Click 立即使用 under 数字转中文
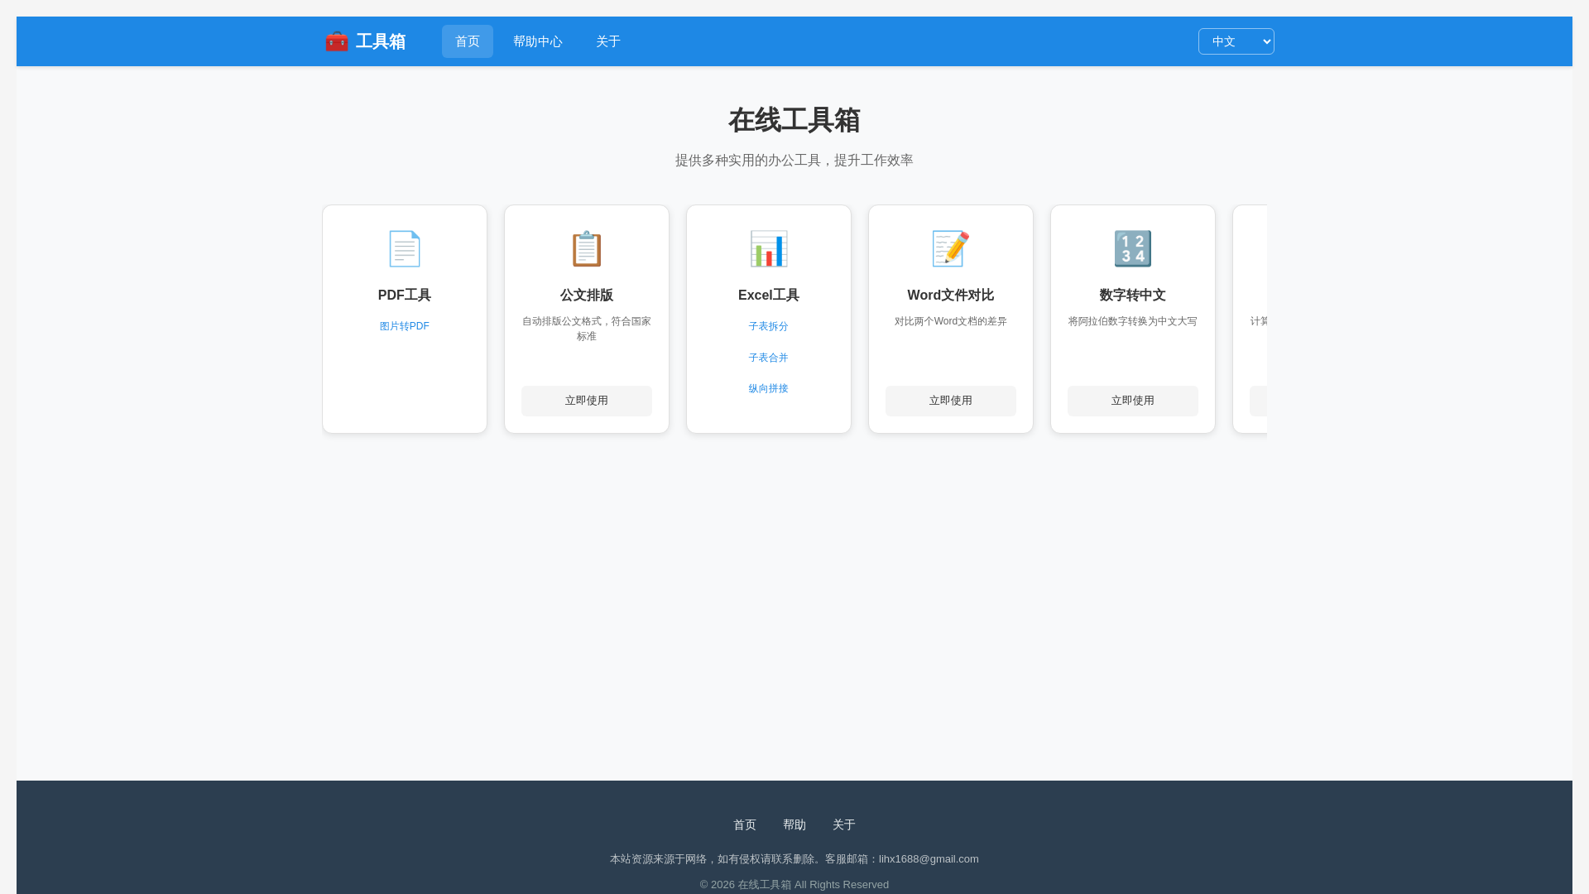Screen dimensions: 1589x894 (x=1133, y=401)
